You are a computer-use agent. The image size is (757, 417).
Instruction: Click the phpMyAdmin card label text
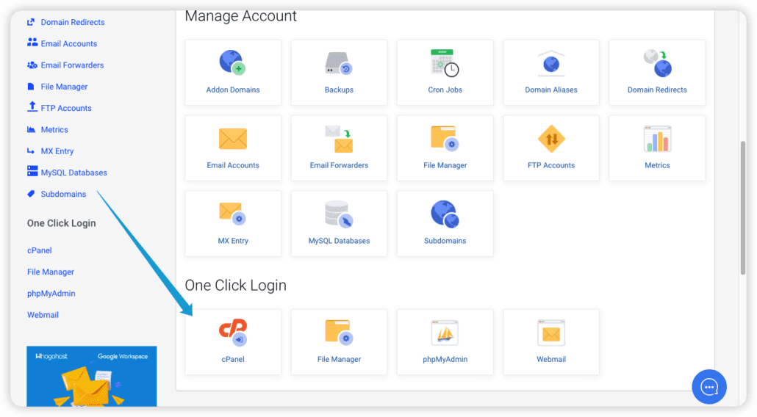pyautogui.click(x=445, y=359)
